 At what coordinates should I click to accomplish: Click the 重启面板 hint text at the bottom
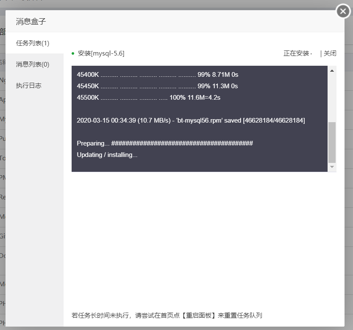tap(167, 315)
